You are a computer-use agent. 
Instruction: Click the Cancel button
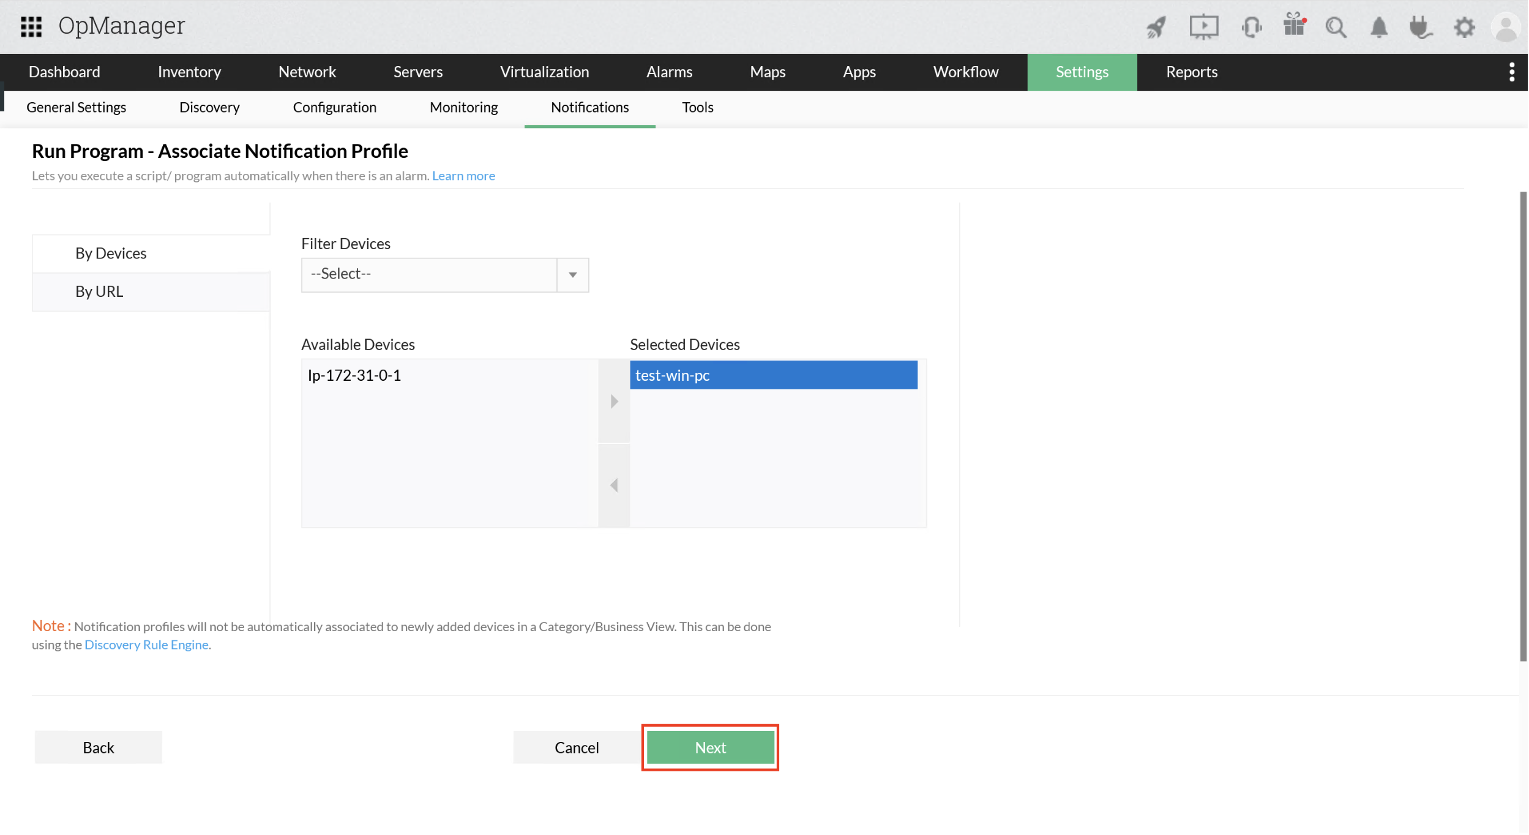577,748
